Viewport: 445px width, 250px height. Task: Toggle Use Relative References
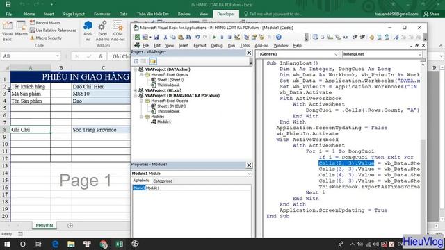tap(53, 31)
